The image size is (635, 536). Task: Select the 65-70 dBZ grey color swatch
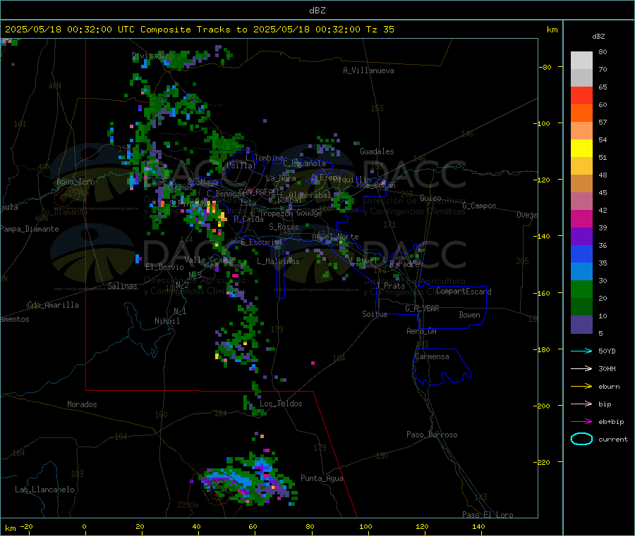tap(581, 77)
